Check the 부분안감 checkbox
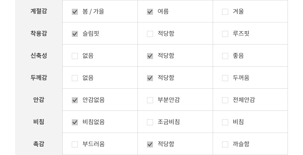This screenshot has height=155, width=303. [x=150, y=100]
